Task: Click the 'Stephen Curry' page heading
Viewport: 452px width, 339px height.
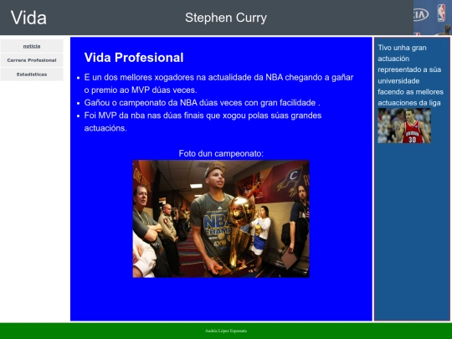Action: 226,18
